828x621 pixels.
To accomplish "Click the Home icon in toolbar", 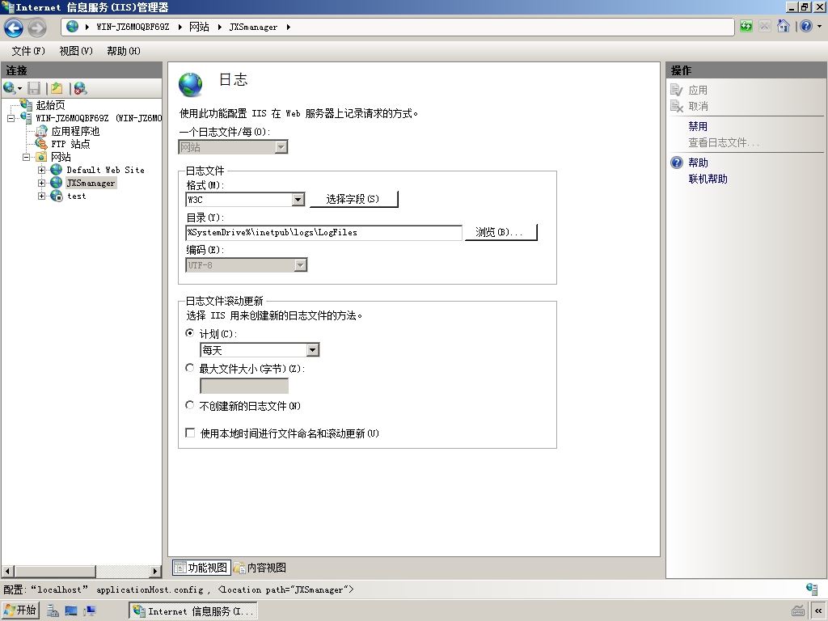I will click(784, 26).
